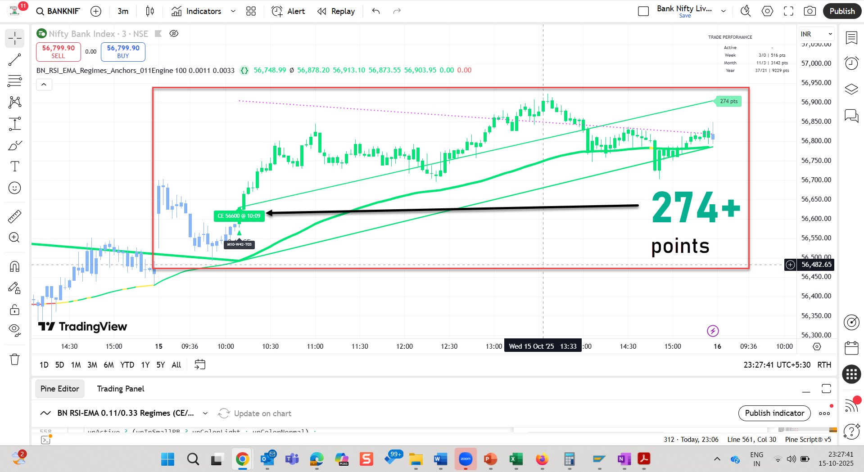Toggle lock all drawings
The image size is (864, 472).
tap(15, 310)
